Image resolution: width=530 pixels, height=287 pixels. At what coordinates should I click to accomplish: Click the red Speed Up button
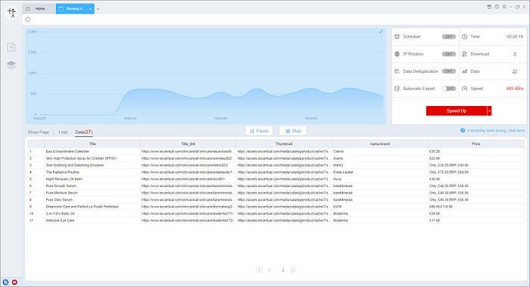[457, 111]
